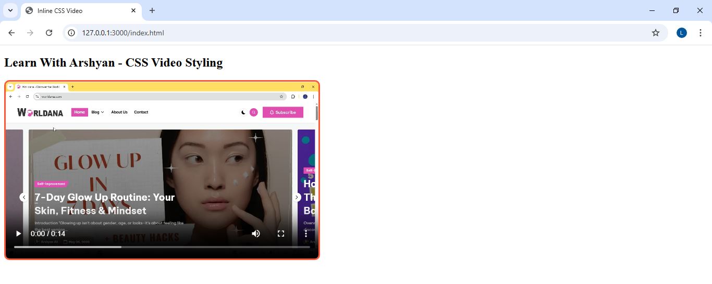The height and width of the screenshot is (284, 712).
Task: View site information icon in address bar
Action: point(72,33)
